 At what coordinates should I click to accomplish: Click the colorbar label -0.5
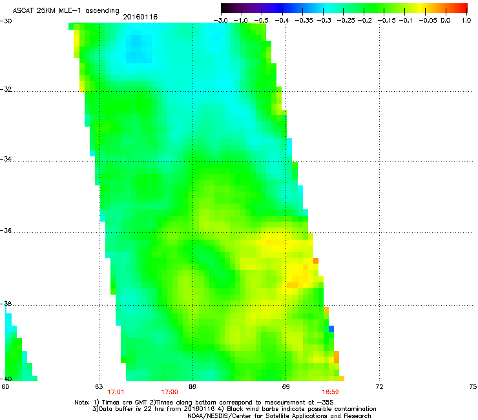click(261, 21)
